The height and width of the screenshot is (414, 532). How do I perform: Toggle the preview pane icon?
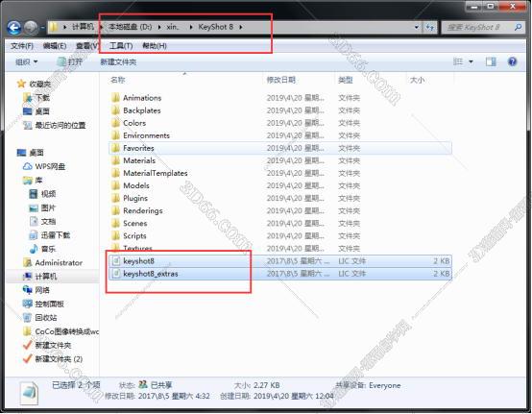point(491,61)
